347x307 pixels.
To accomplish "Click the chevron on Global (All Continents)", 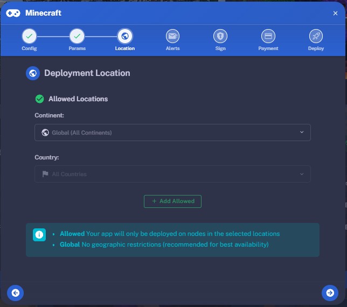I will [x=302, y=132].
